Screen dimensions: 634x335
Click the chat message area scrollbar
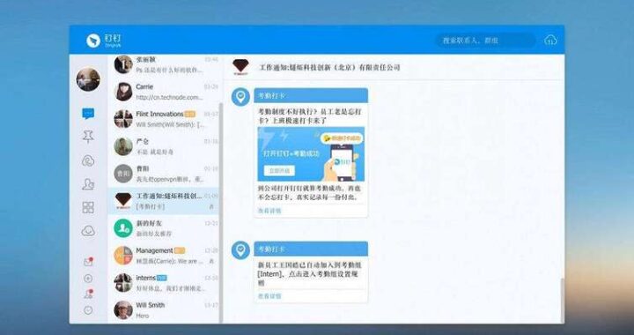pos(562,301)
